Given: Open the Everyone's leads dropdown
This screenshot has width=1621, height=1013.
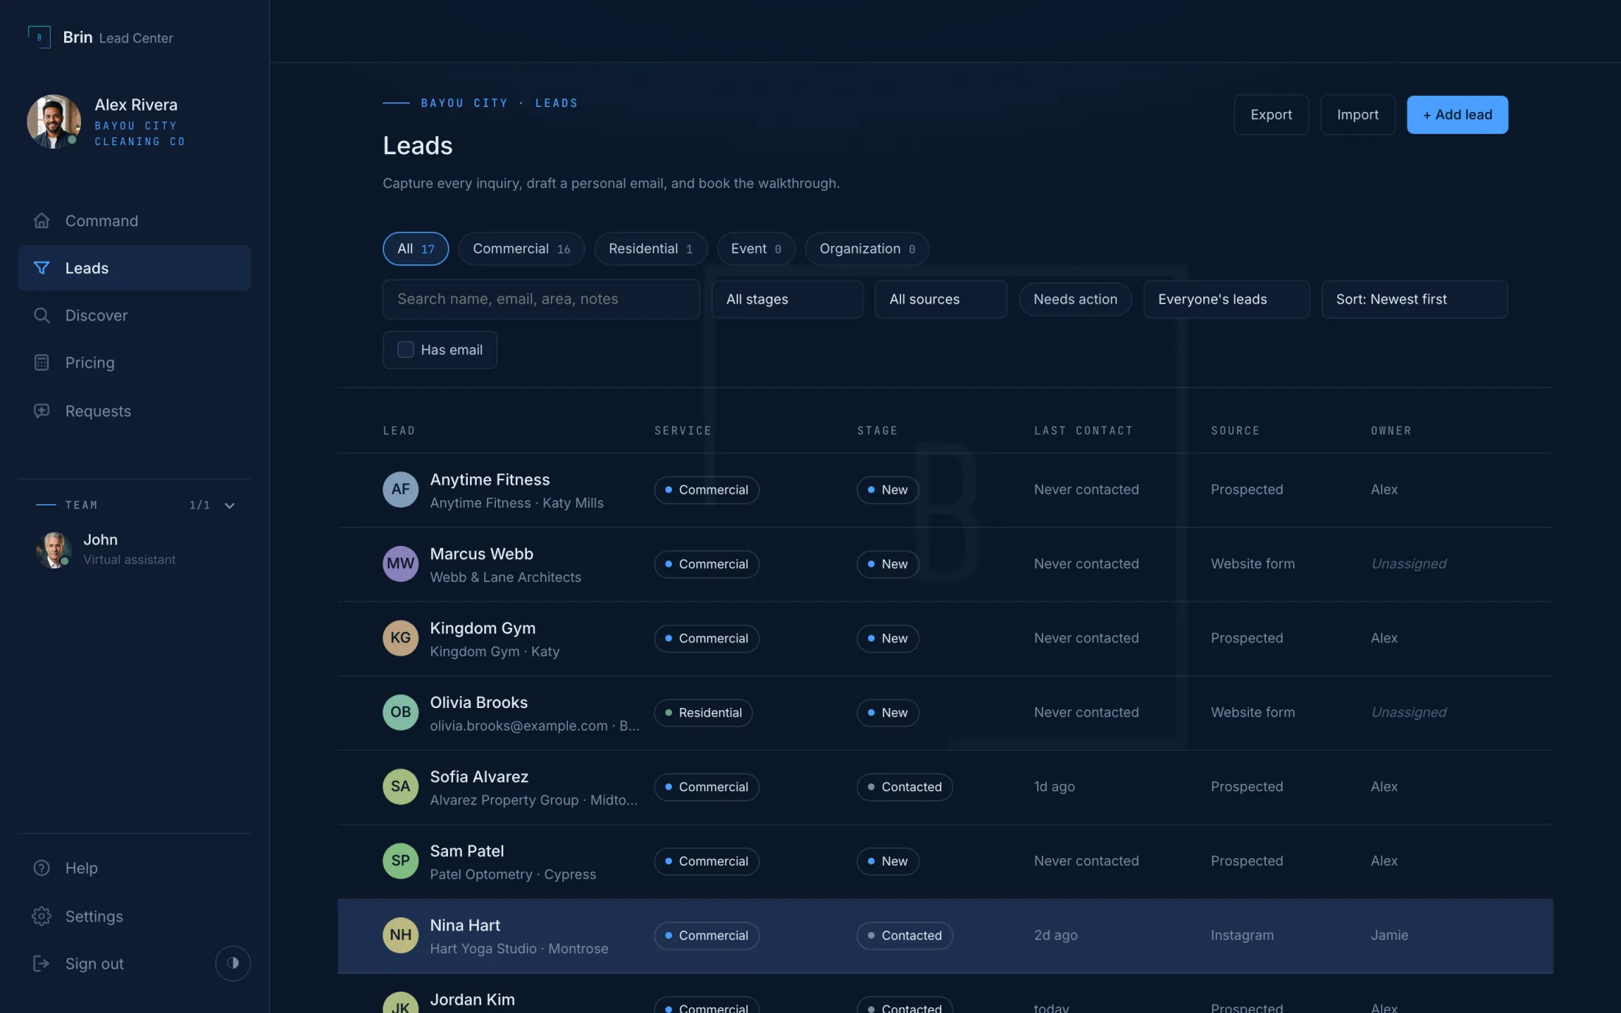Looking at the screenshot, I should tap(1226, 299).
